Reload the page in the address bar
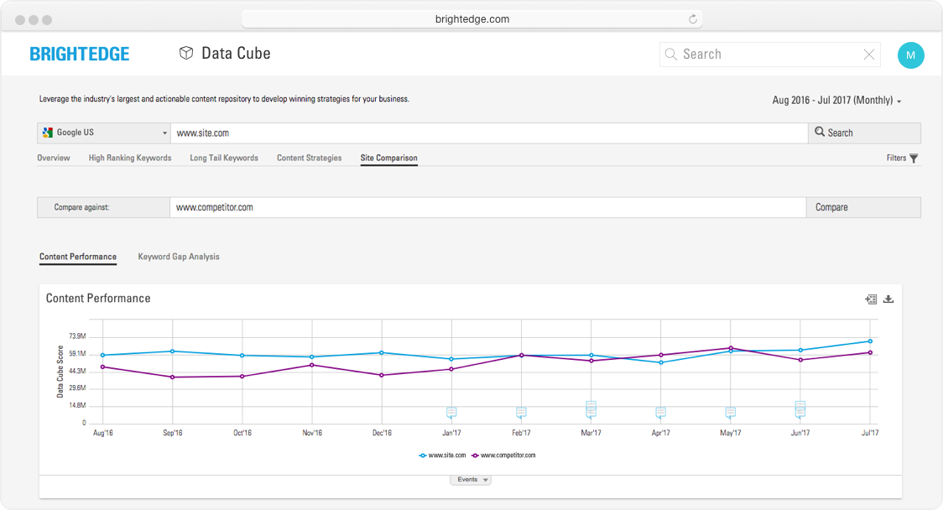Screen dimensions: 943x510 coord(693,19)
